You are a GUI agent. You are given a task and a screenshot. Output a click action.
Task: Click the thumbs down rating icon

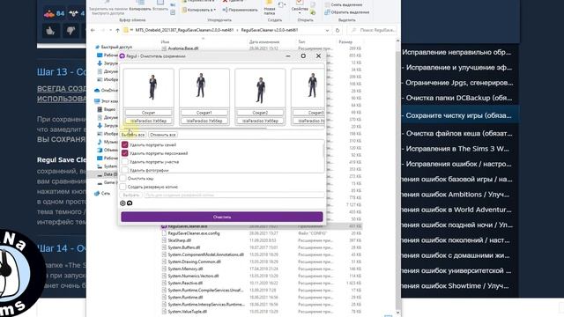coord(70,31)
